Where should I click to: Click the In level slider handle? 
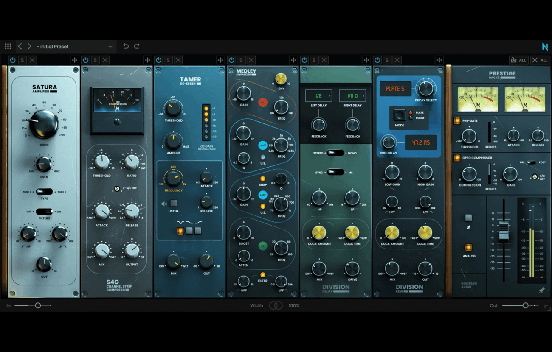coord(38,305)
